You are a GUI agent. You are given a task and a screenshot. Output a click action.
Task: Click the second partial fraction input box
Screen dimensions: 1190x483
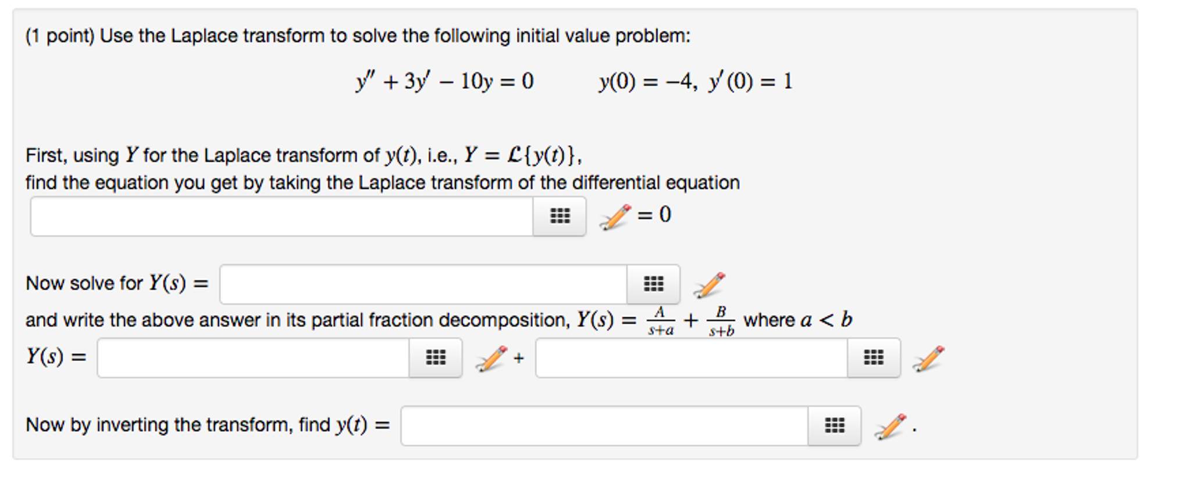pos(692,359)
